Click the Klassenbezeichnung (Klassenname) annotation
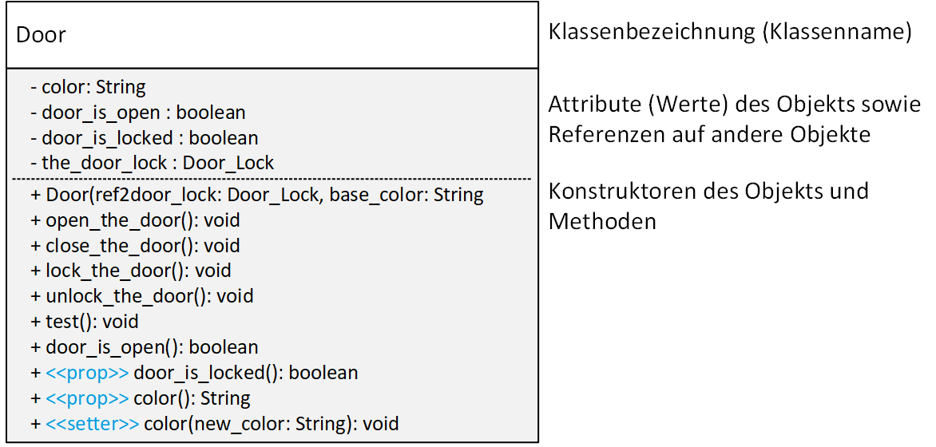Screen dimensions: 936x447 [730, 34]
